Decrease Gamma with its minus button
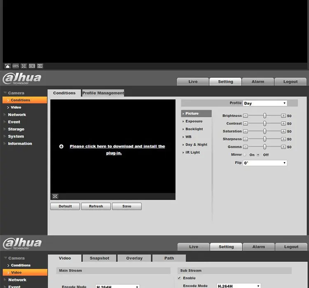The height and width of the screenshot is (288, 309). click(246, 147)
